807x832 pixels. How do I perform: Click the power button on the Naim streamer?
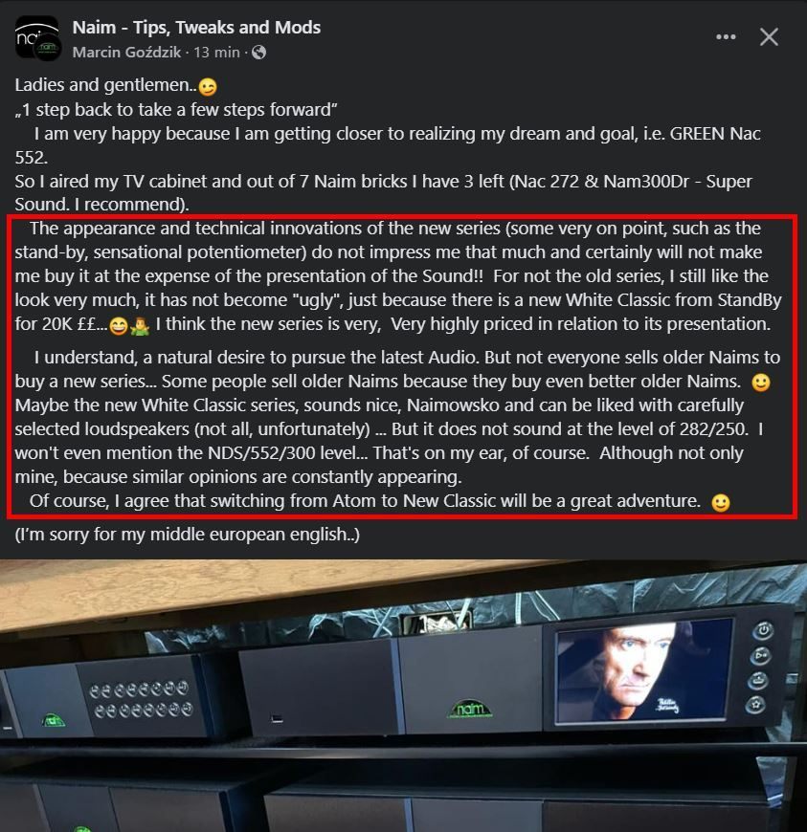(x=763, y=630)
